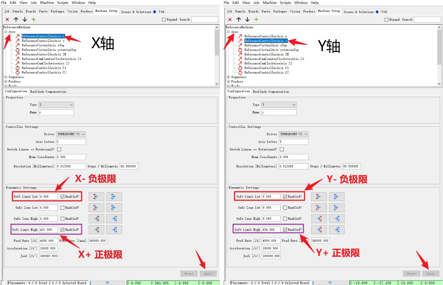Viewport: 443px width, 285px height.
Task: Capture Safe Zone Low red icon, right window
Action: [319, 208]
